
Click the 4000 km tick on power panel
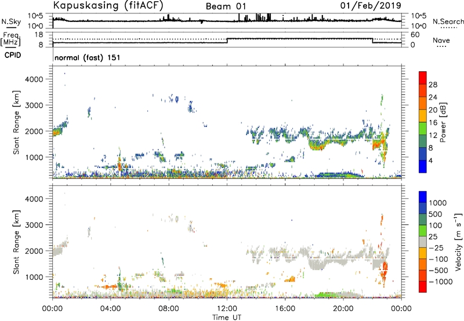click(x=34, y=79)
